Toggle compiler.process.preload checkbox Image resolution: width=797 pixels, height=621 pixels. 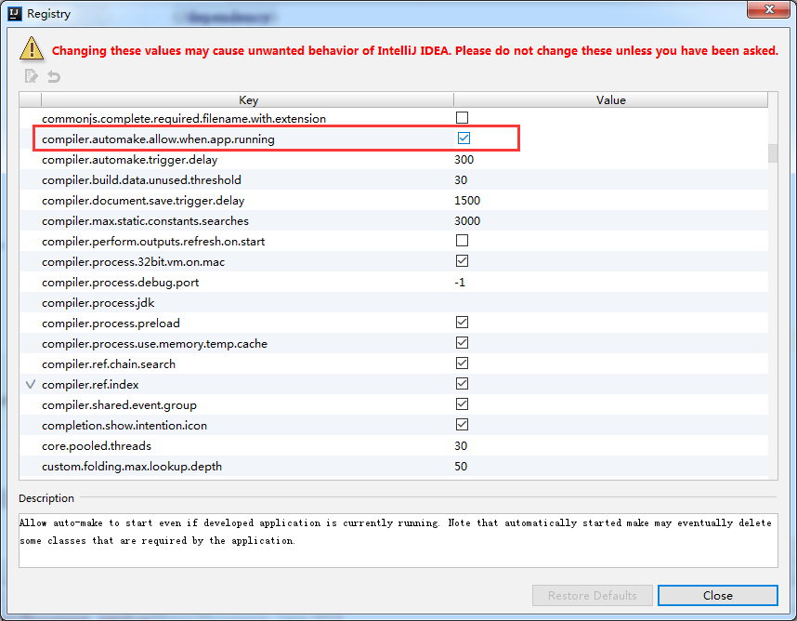coord(462,322)
